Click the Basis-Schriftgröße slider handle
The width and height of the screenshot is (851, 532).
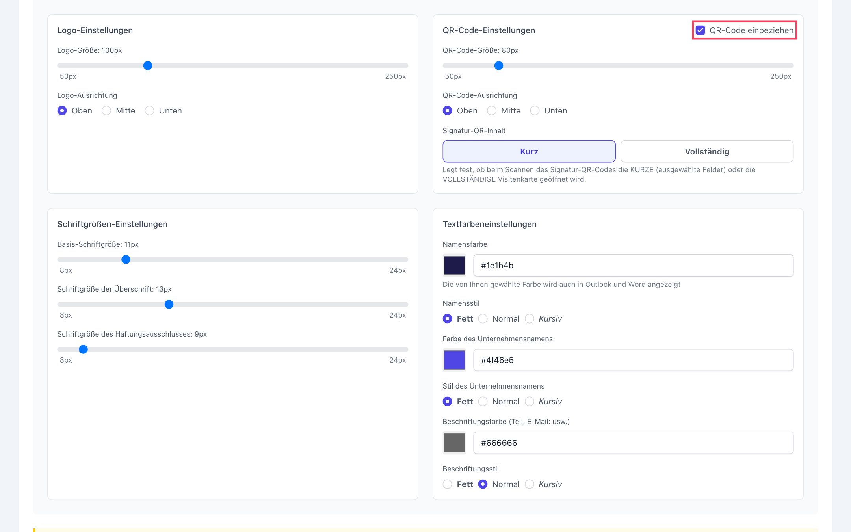tap(126, 260)
